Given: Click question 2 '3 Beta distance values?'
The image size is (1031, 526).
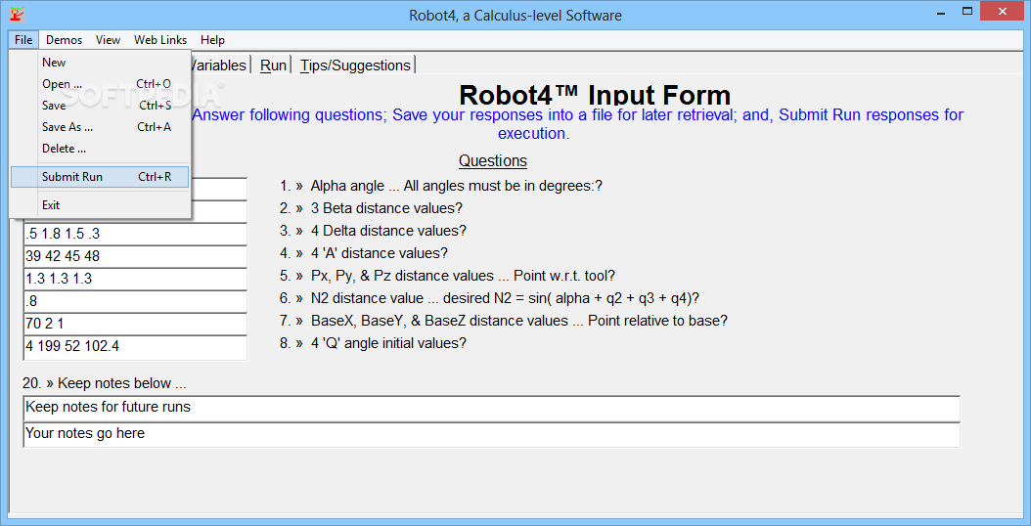Looking at the screenshot, I should click(371, 208).
